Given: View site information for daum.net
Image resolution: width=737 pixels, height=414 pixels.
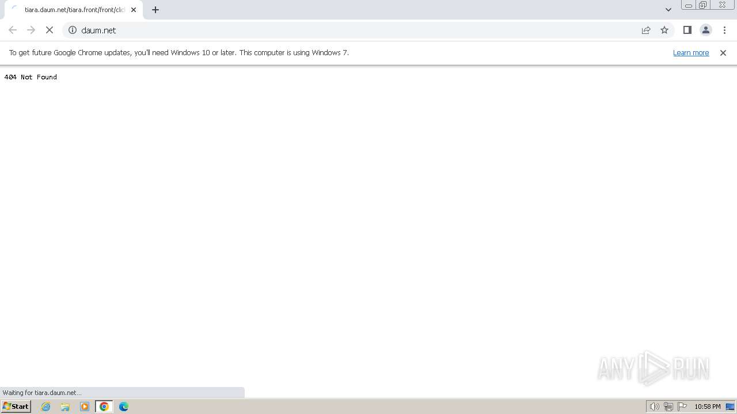Looking at the screenshot, I should 73,30.
